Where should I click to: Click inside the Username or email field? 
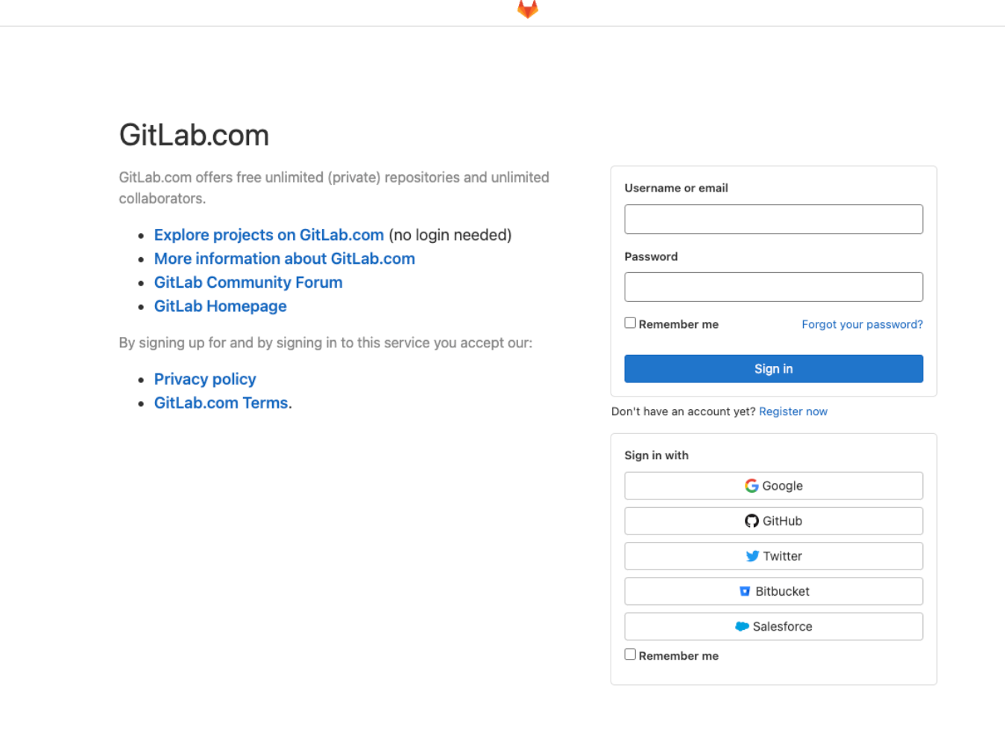coord(773,218)
